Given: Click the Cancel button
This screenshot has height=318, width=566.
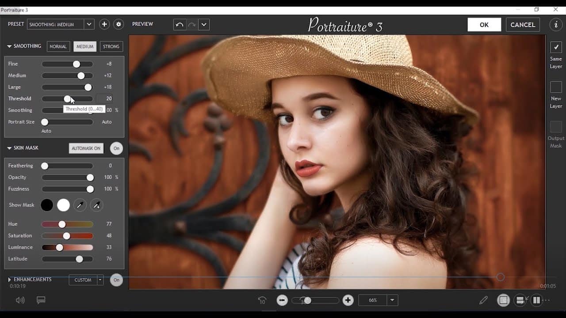Looking at the screenshot, I should pos(523,25).
